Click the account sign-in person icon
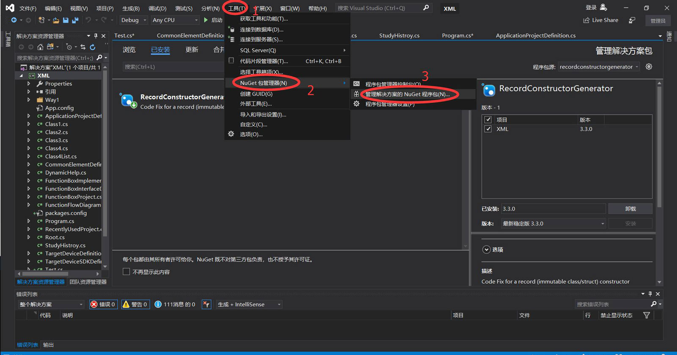The height and width of the screenshot is (355, 677). point(604,8)
